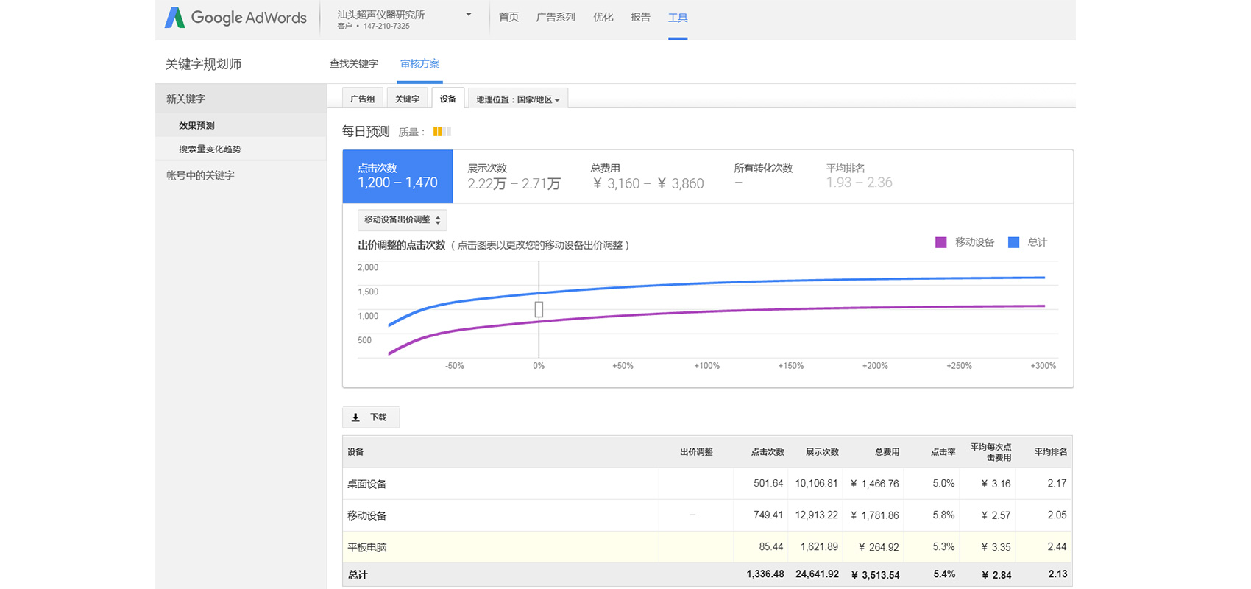Click the 出价调整 column header
This screenshot has width=1251, height=589.
pyautogui.click(x=696, y=452)
